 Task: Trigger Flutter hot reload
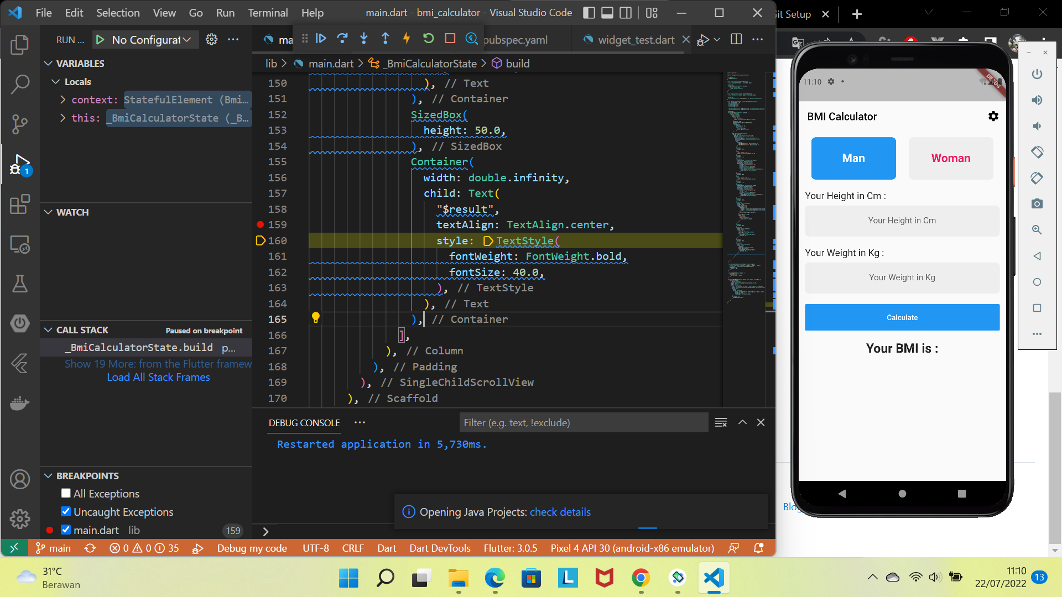tap(407, 39)
